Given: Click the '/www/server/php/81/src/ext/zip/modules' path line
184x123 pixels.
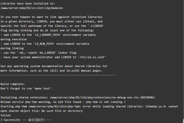Looking at the screenshot, I should [x=32, y=8].
